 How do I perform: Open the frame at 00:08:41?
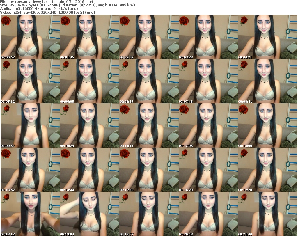tap(267, 81)
